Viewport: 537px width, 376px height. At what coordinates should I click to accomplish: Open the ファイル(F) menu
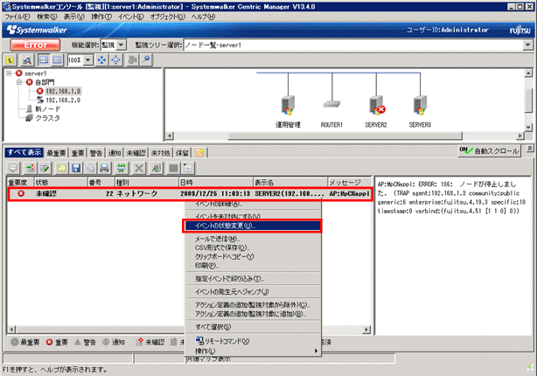[17, 17]
